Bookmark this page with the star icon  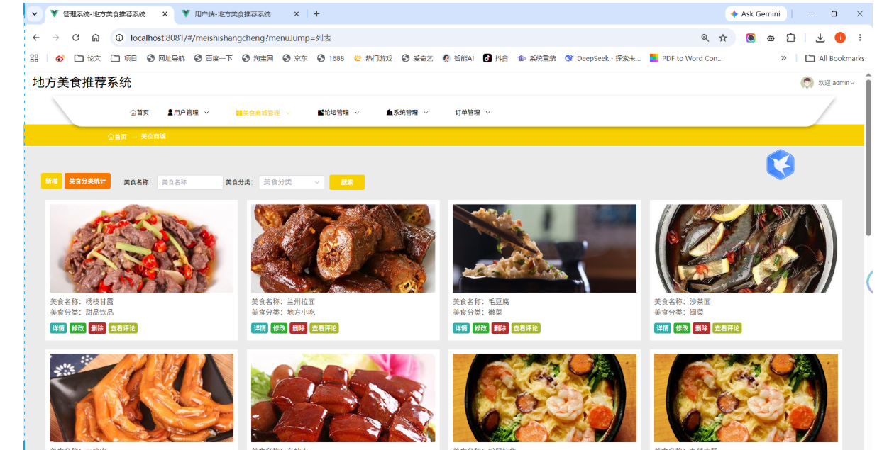coord(723,38)
